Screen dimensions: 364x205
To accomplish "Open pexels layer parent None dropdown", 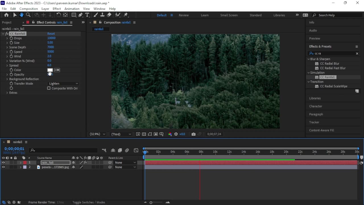I will [x=125, y=167].
